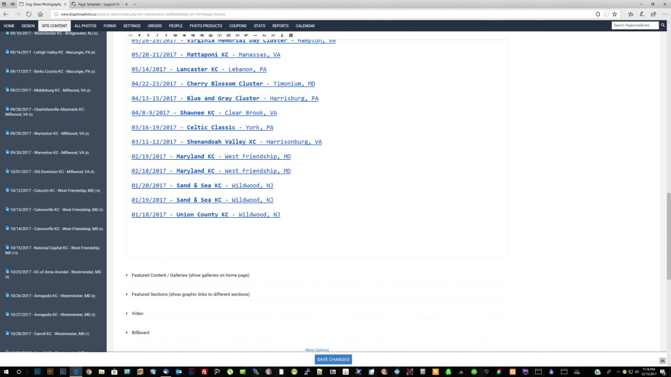This screenshot has width=671, height=377.
Task: Add page to favorites with star icon
Action: click(x=615, y=14)
